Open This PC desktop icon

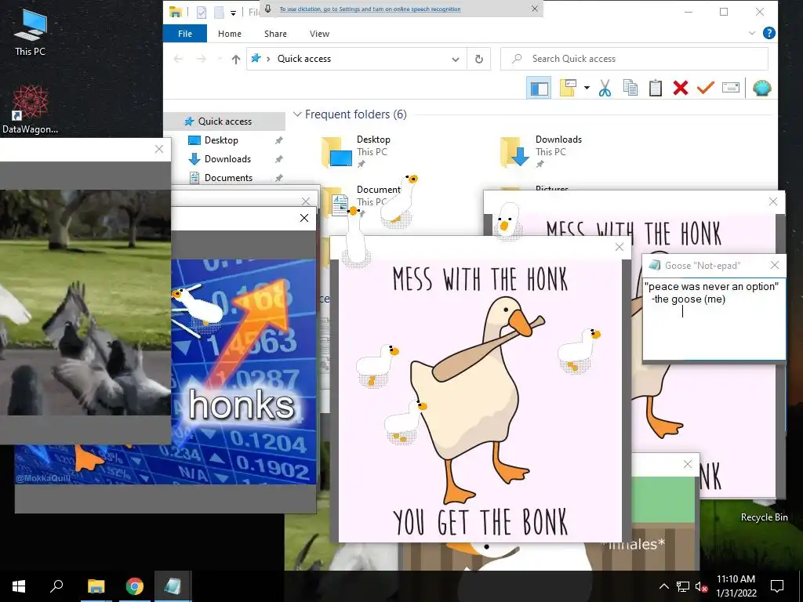(30, 31)
